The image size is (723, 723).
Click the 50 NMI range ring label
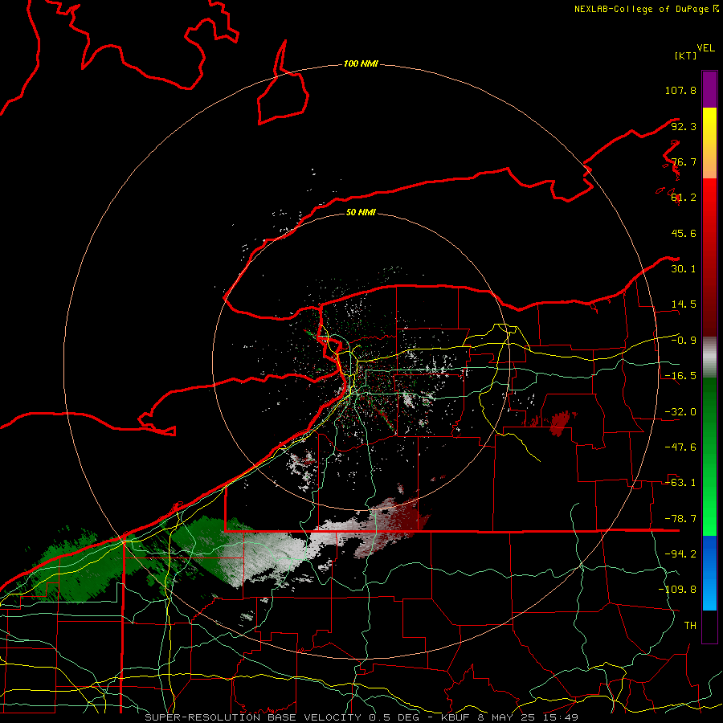(x=361, y=212)
